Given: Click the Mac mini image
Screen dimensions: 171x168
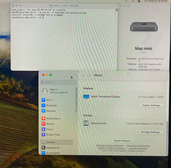Looking at the screenshot, I should 144,27.
